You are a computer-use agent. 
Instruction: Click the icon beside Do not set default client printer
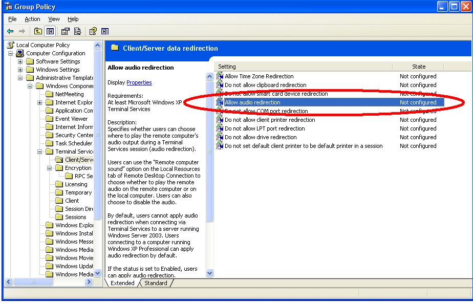[220, 146]
